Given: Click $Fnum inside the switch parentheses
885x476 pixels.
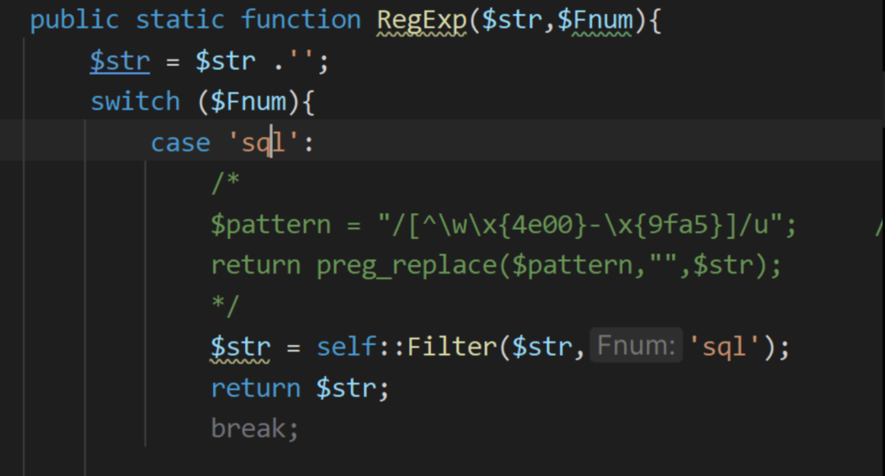Looking at the screenshot, I should [x=250, y=102].
